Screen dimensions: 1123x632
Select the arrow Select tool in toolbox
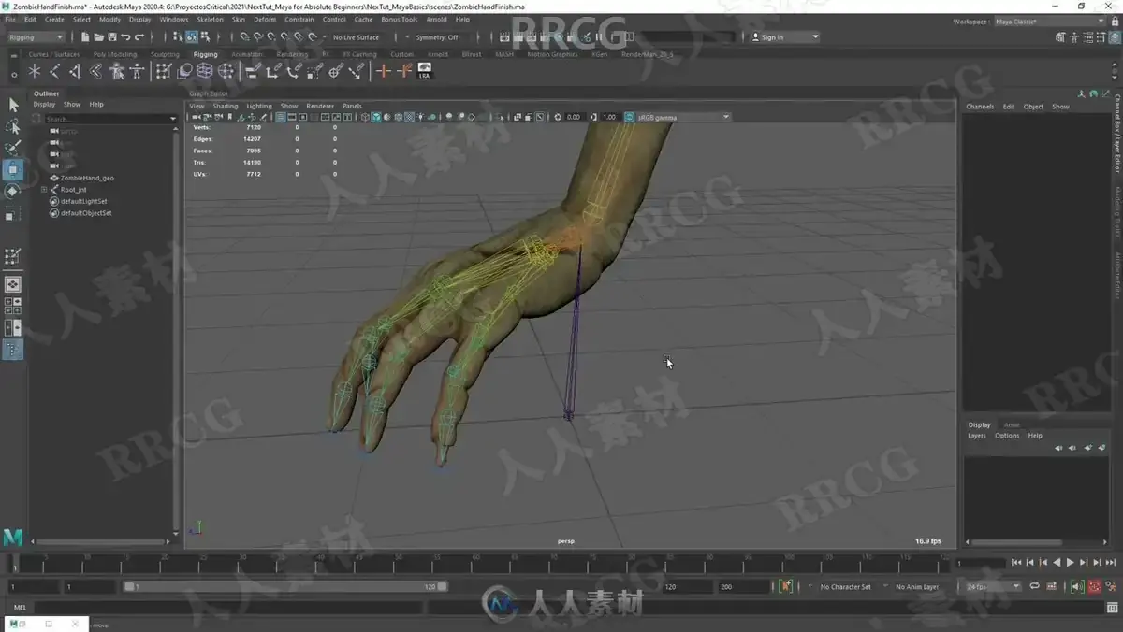tap(13, 105)
